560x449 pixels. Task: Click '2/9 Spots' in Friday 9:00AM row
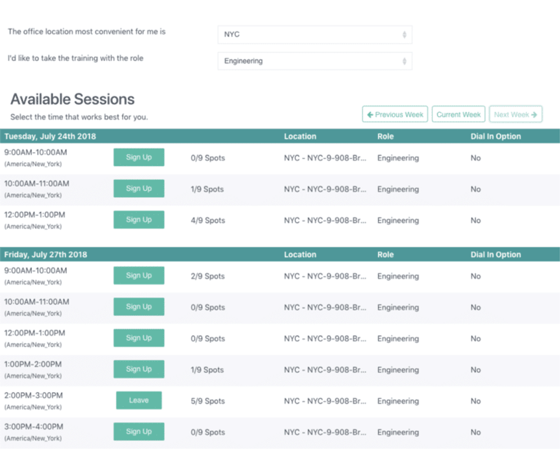coord(208,276)
